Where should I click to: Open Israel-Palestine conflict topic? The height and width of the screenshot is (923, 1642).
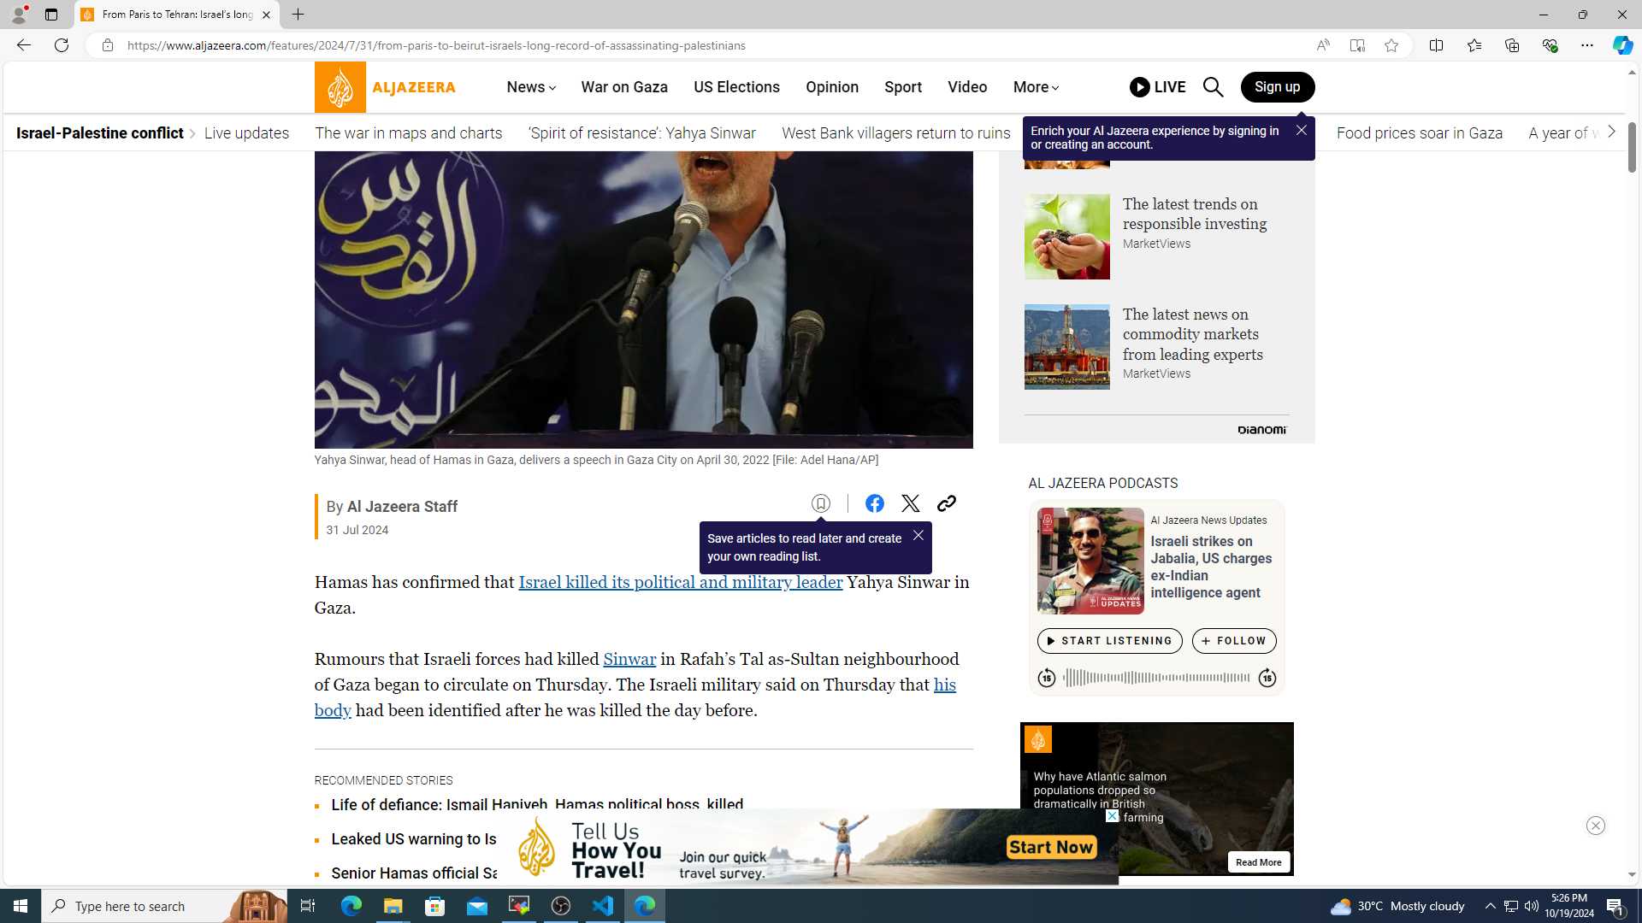[x=99, y=133]
